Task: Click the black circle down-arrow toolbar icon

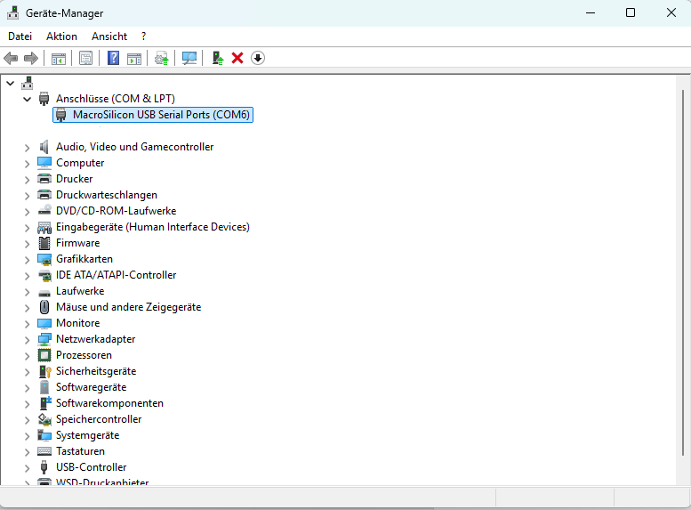Action: pos(258,58)
